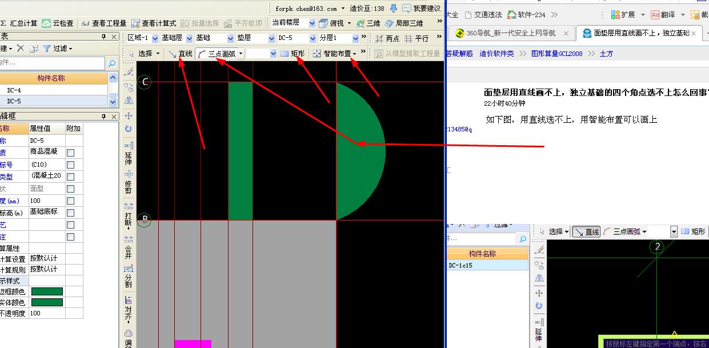The height and width of the screenshot is (348, 709).
Task: Open 我要建议 feedback
Action: point(422,9)
